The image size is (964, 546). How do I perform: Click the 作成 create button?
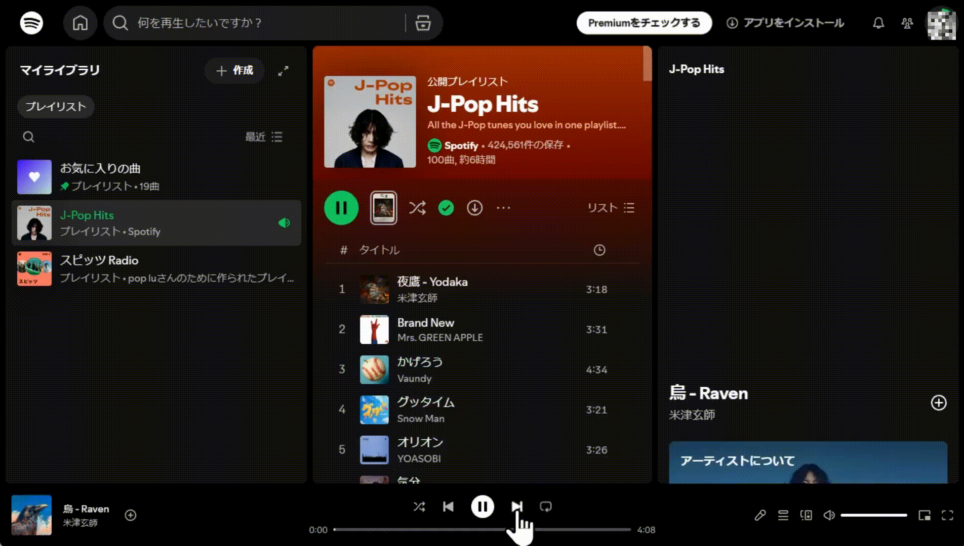coord(234,71)
